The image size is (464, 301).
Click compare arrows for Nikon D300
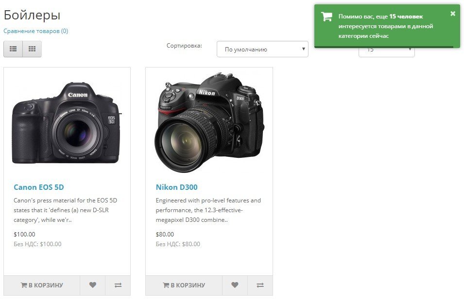coord(260,285)
